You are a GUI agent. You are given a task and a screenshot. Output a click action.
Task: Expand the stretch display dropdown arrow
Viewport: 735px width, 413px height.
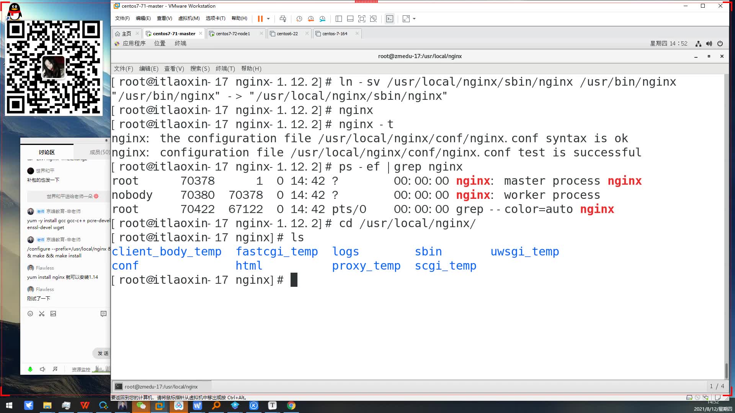pos(414,19)
